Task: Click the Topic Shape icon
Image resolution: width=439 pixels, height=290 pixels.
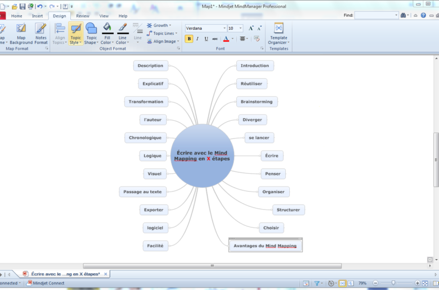Action: pyautogui.click(x=91, y=33)
